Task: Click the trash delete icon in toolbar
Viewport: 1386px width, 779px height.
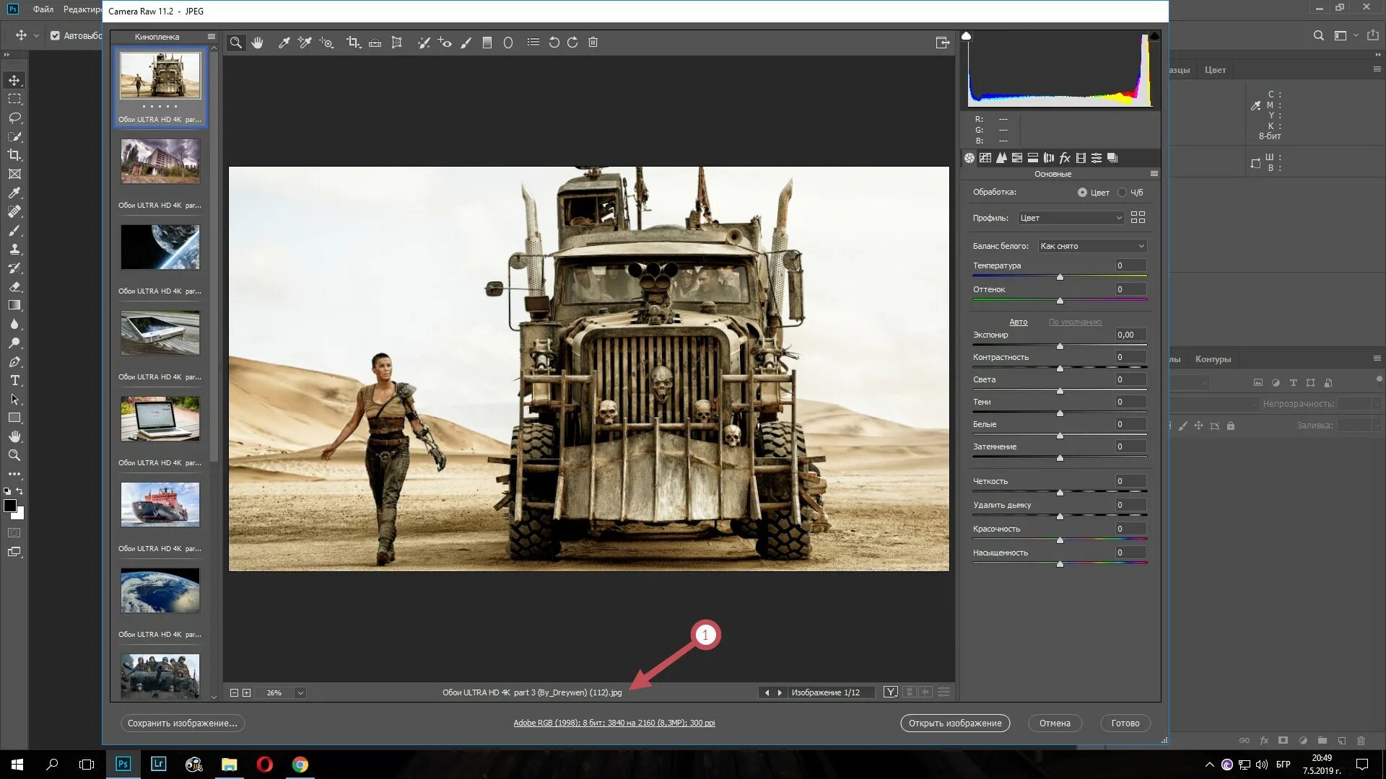Action: tap(593, 43)
